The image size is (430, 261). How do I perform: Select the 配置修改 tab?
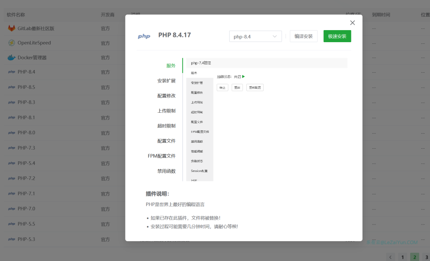coord(166,96)
